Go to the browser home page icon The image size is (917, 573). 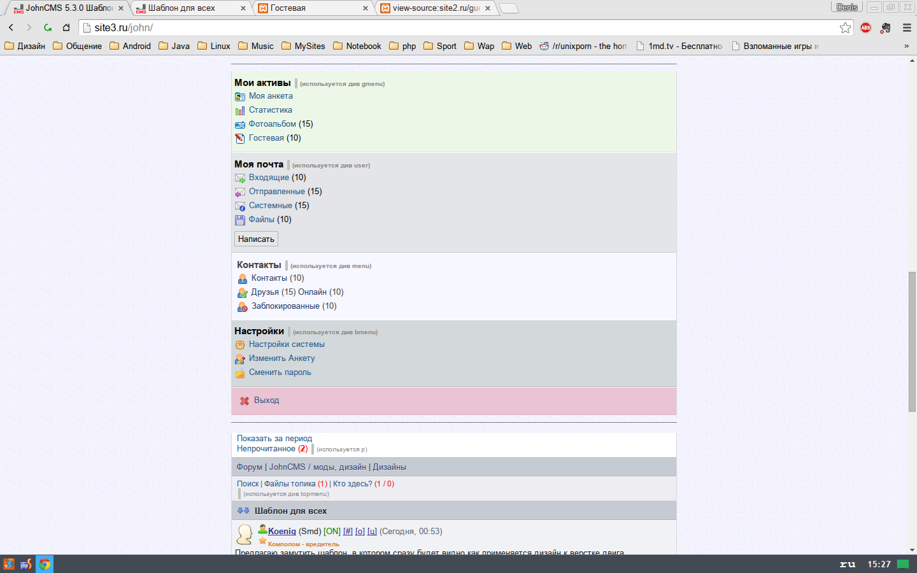(x=66, y=27)
